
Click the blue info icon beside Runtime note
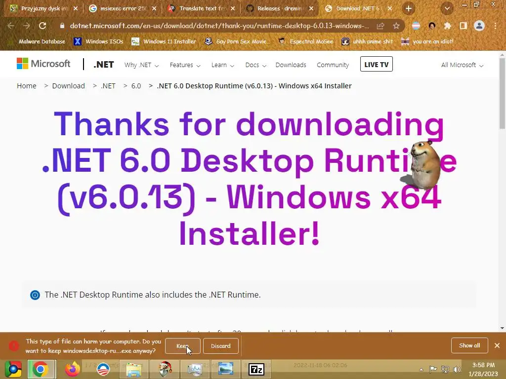[x=35, y=295]
